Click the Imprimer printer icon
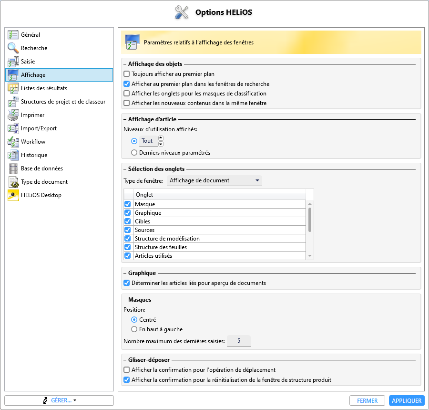This screenshot has height=410, width=429. click(x=13, y=115)
